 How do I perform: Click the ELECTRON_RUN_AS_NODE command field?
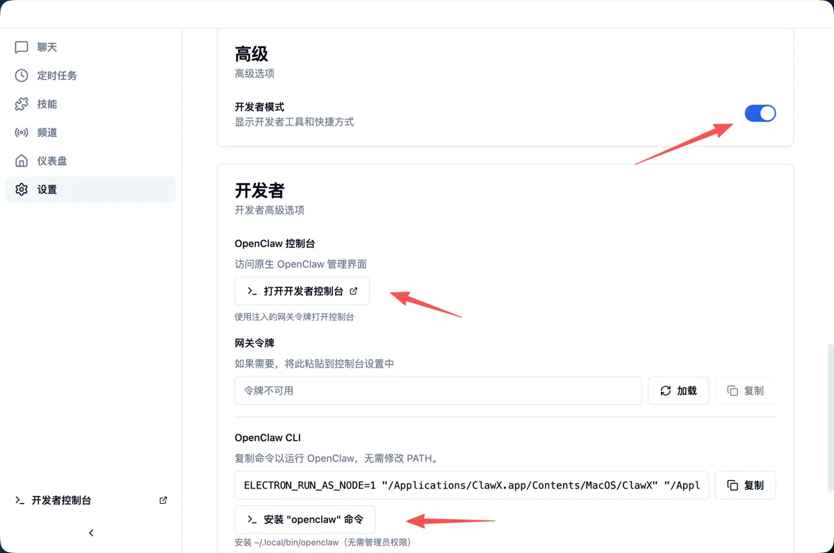tap(472, 485)
